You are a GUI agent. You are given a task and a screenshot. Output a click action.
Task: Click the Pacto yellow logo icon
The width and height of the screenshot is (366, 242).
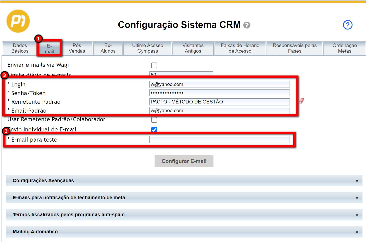(18, 21)
